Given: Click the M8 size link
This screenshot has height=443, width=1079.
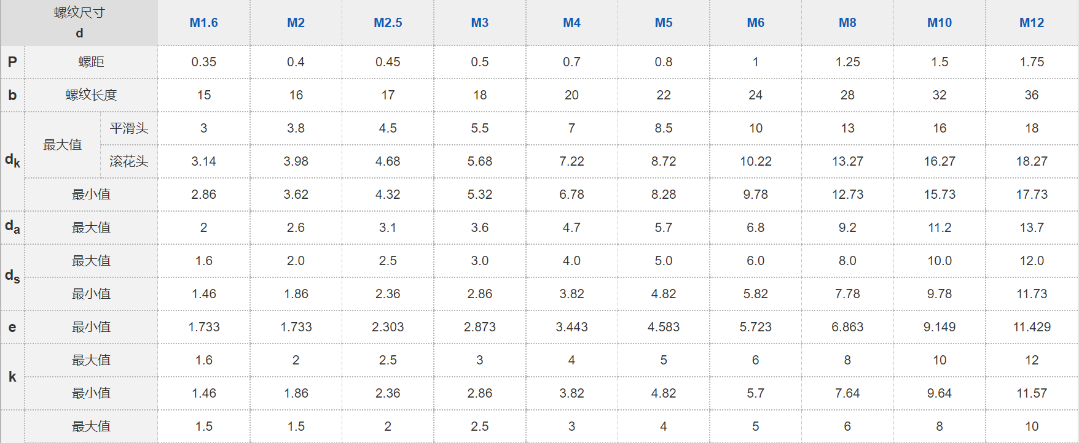Looking at the screenshot, I should point(847,23).
